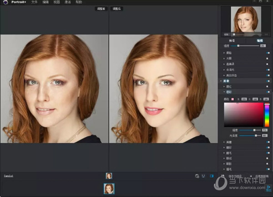The height and width of the screenshot is (197, 273).
Task: Click the top 强度 value box
Action: [263, 46]
